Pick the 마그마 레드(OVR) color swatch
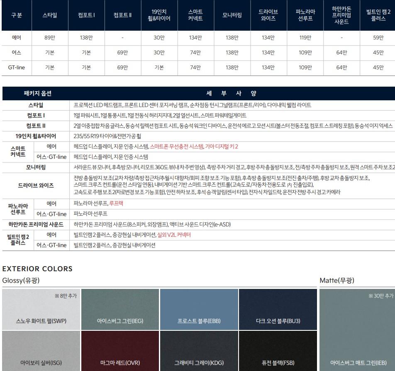Screen dimensions: 395x371 (x=120, y=351)
